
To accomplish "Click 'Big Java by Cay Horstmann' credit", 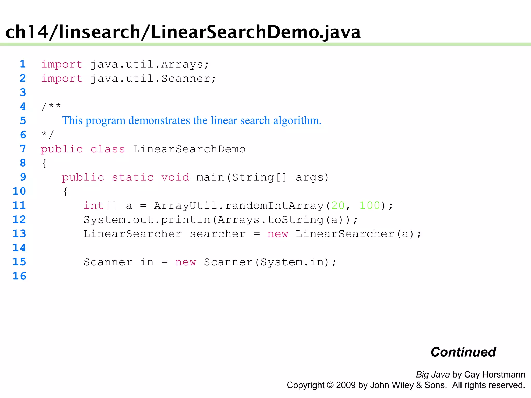I will pyautogui.click(x=471, y=375).
